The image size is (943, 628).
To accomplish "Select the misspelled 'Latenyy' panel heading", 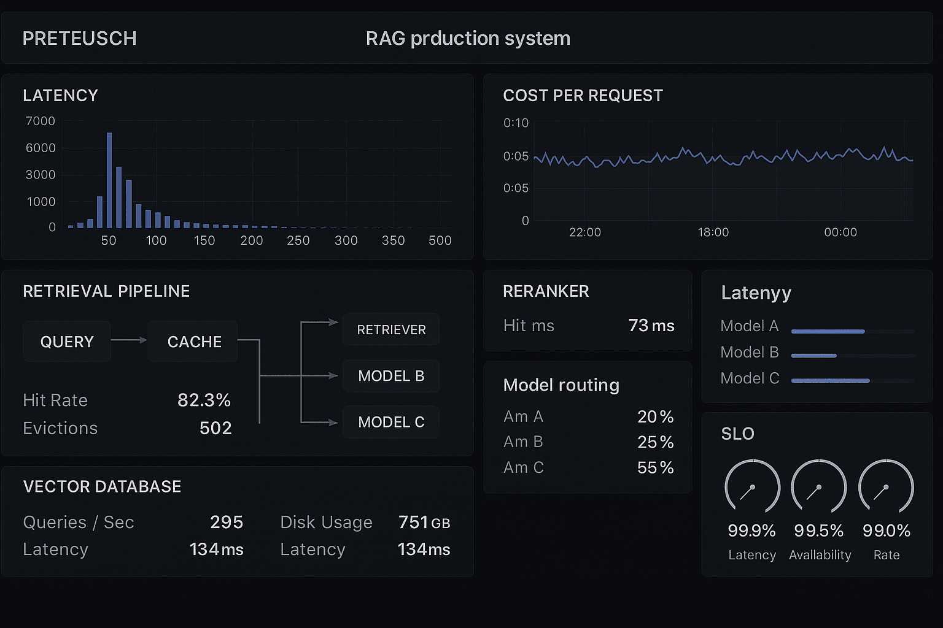I will tap(756, 293).
